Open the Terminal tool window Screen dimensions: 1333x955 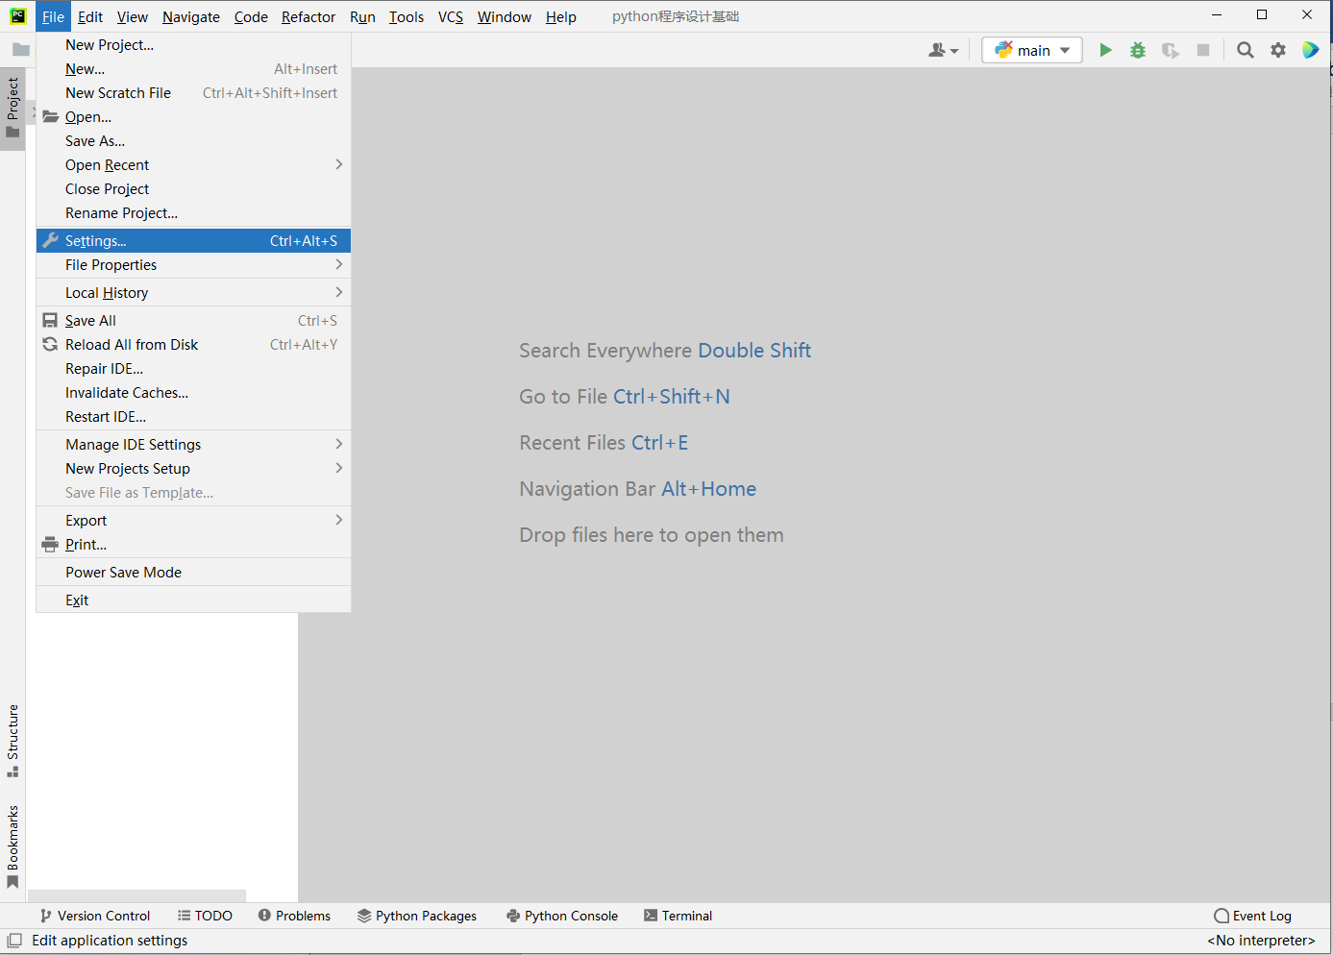[x=678, y=916]
